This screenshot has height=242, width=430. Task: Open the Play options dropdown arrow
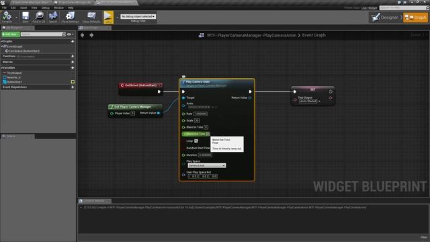[117, 17]
